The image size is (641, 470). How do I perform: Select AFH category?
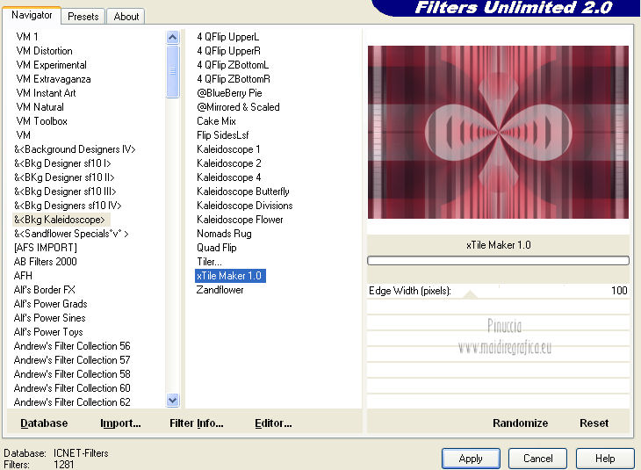click(23, 276)
